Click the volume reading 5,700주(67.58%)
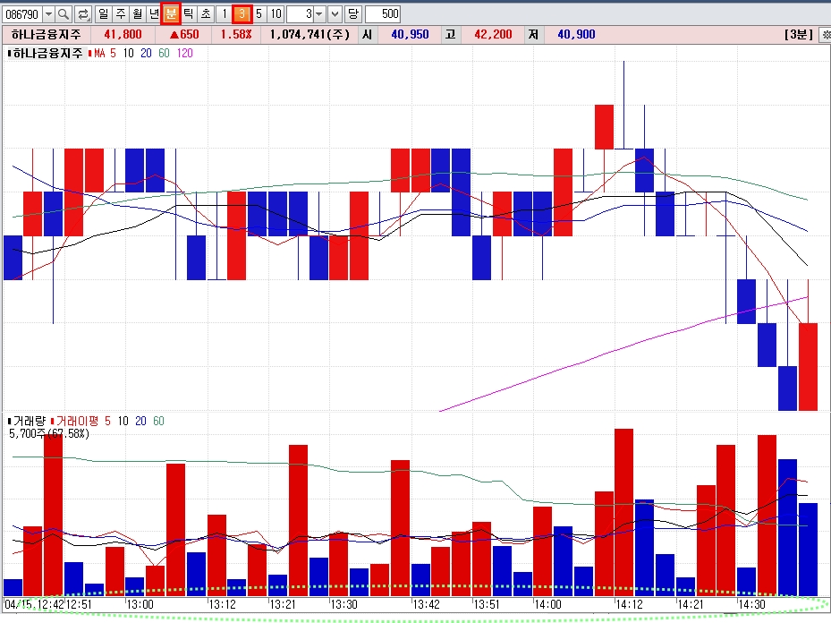Image resolution: width=831 pixels, height=623 pixels. [x=49, y=434]
